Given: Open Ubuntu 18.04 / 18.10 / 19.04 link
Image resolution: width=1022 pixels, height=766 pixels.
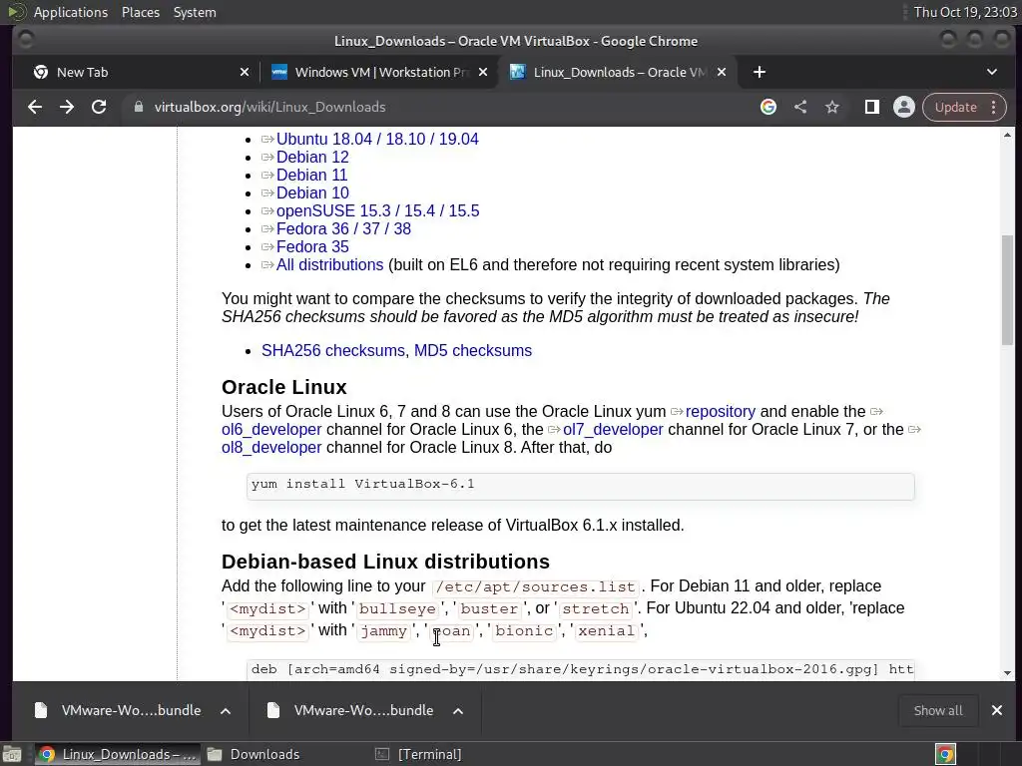Looking at the screenshot, I should tap(377, 140).
